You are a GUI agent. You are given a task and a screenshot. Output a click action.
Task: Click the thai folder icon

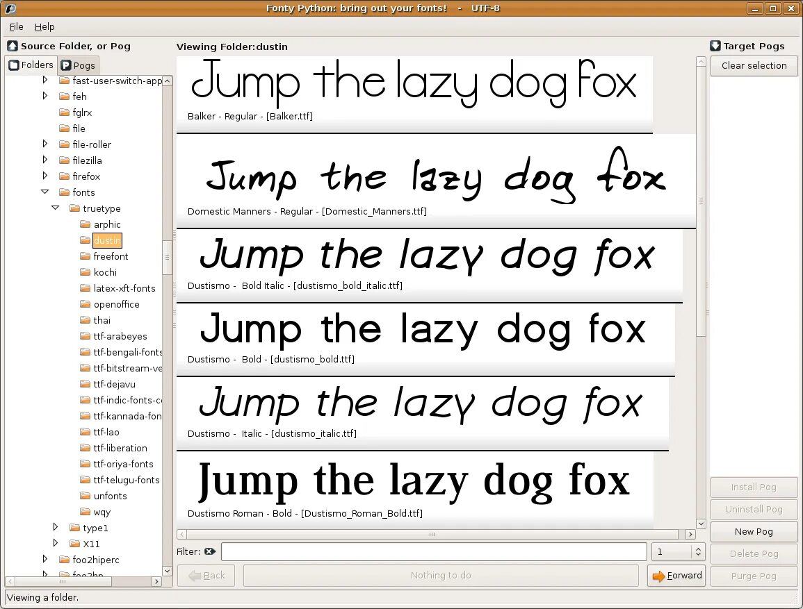coord(85,319)
